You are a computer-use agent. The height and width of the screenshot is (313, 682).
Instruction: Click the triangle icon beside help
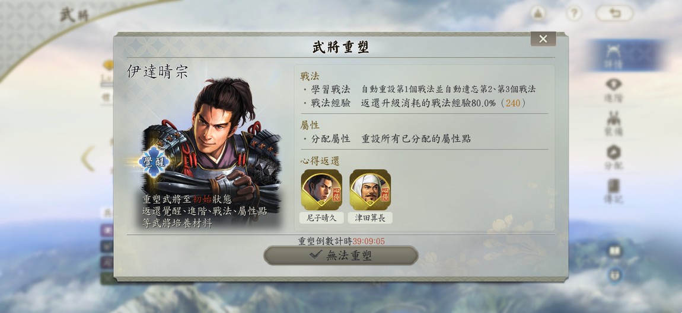point(538,14)
